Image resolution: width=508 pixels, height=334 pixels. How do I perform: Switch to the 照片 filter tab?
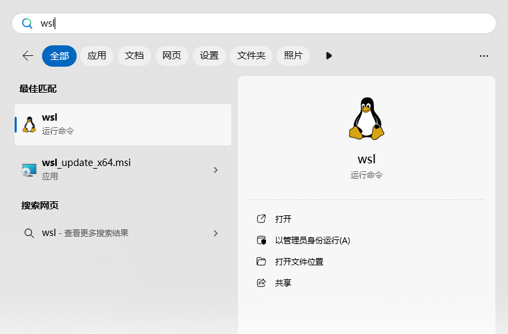pyautogui.click(x=293, y=56)
